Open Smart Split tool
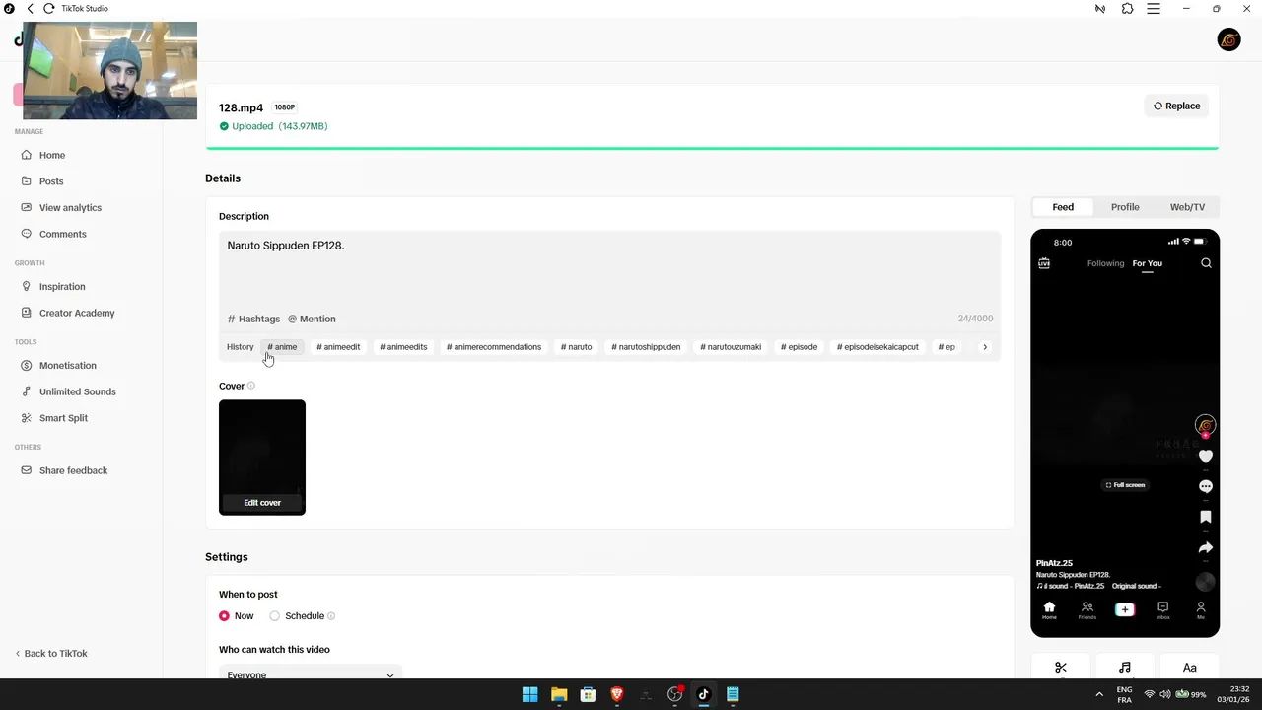The height and width of the screenshot is (710, 1262). click(63, 418)
